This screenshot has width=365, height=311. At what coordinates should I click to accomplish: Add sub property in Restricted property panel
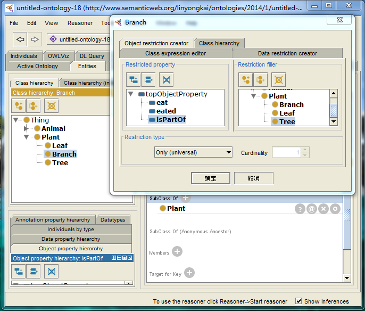[134, 80]
